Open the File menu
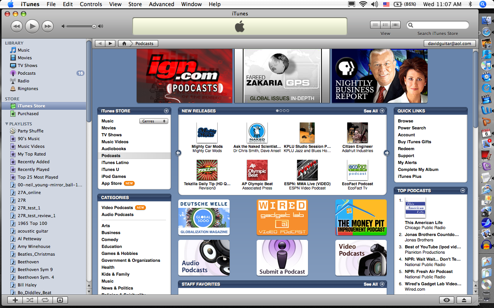Image resolution: width=494 pixels, height=308 pixels. coord(51,4)
